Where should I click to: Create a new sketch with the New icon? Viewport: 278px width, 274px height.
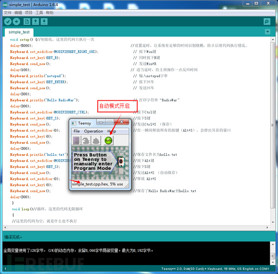27,22
